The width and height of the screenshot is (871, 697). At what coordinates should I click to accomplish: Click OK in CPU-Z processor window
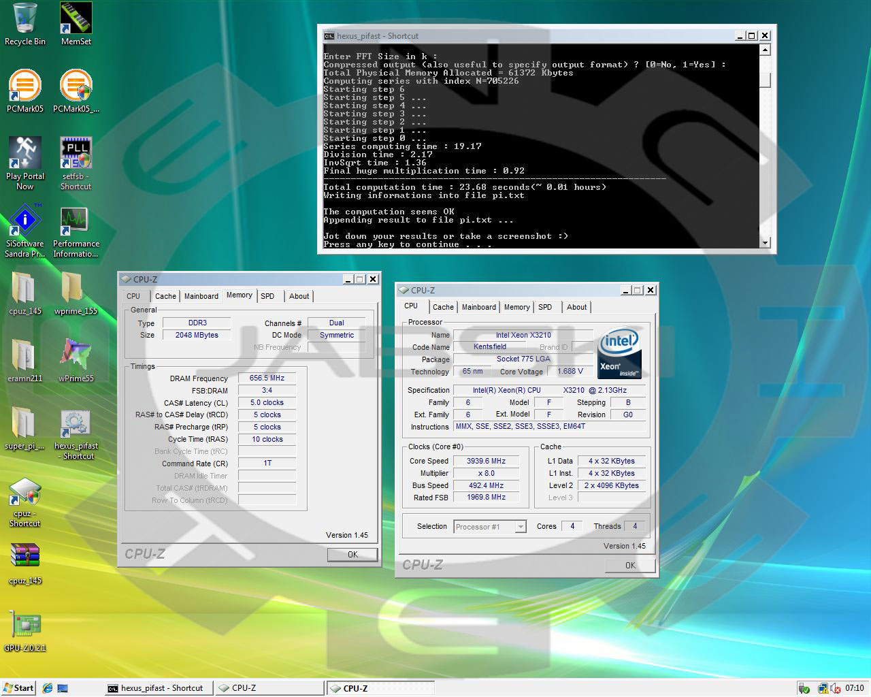click(630, 566)
